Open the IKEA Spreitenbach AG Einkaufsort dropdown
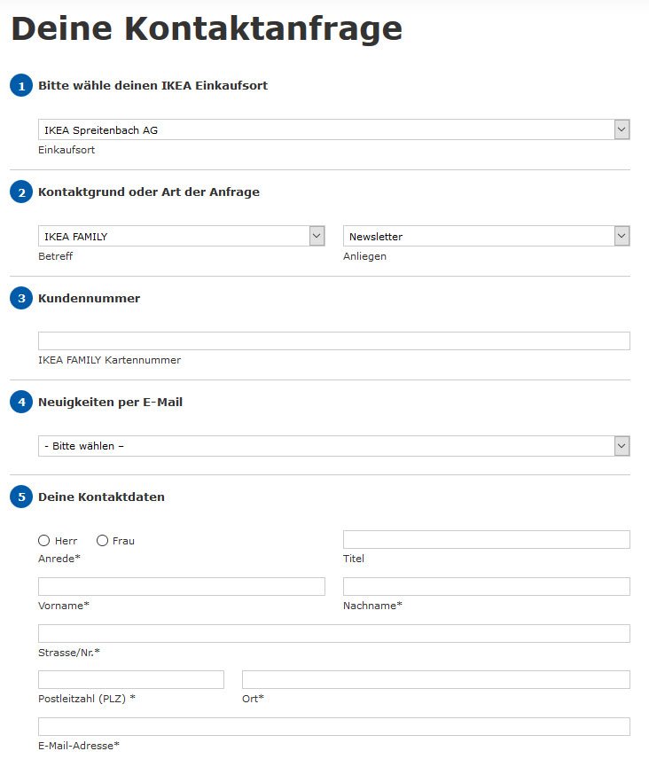 tap(334, 129)
